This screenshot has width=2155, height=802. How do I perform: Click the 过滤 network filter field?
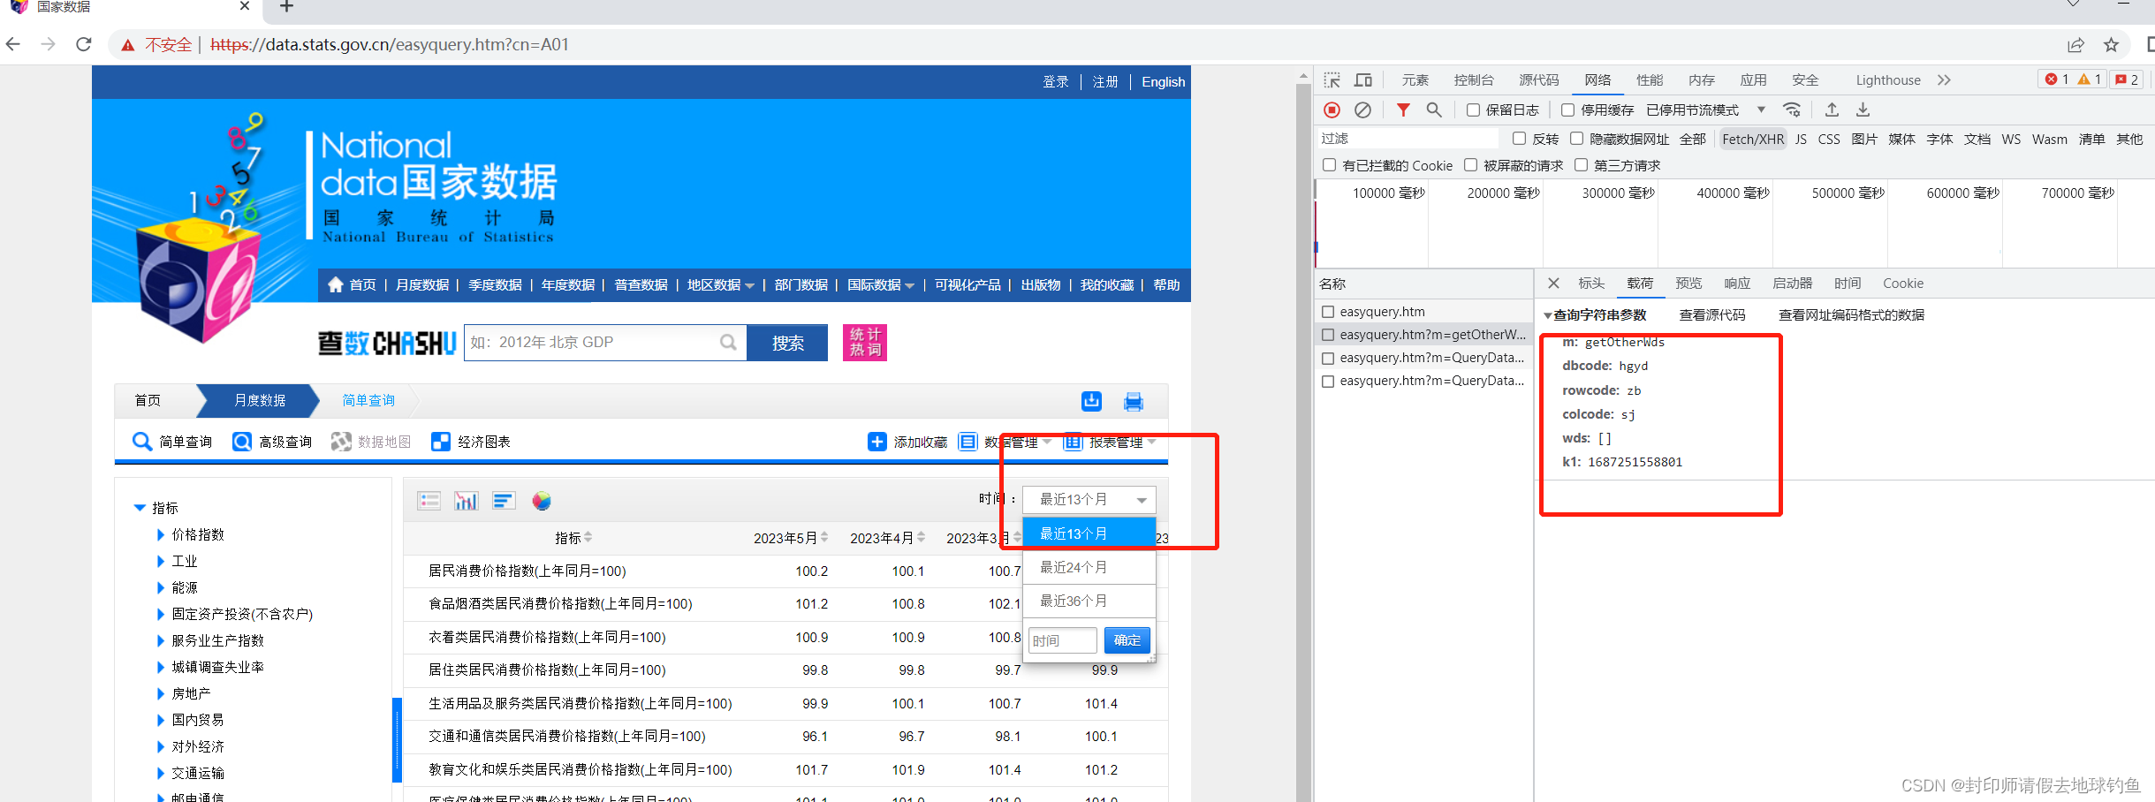pyautogui.click(x=1408, y=139)
